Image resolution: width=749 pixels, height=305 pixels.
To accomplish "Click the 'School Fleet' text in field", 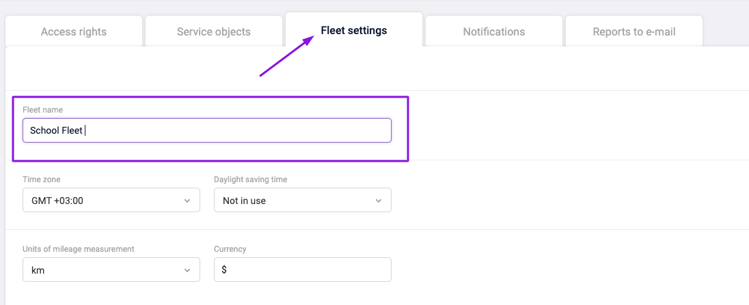I will pos(56,130).
